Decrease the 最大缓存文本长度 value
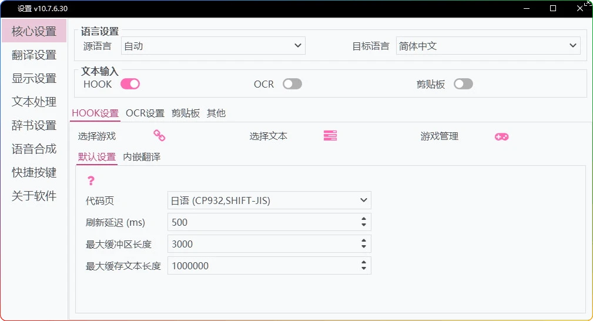This screenshot has width=593, height=321. [363, 269]
